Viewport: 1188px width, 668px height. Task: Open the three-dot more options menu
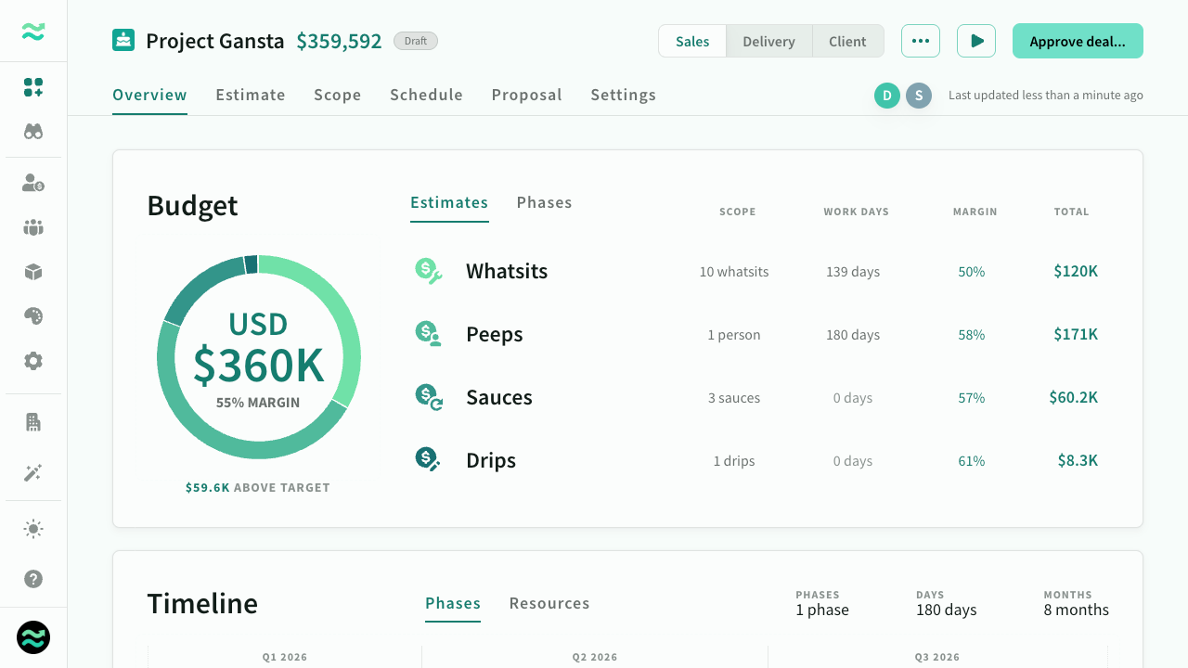[921, 42]
